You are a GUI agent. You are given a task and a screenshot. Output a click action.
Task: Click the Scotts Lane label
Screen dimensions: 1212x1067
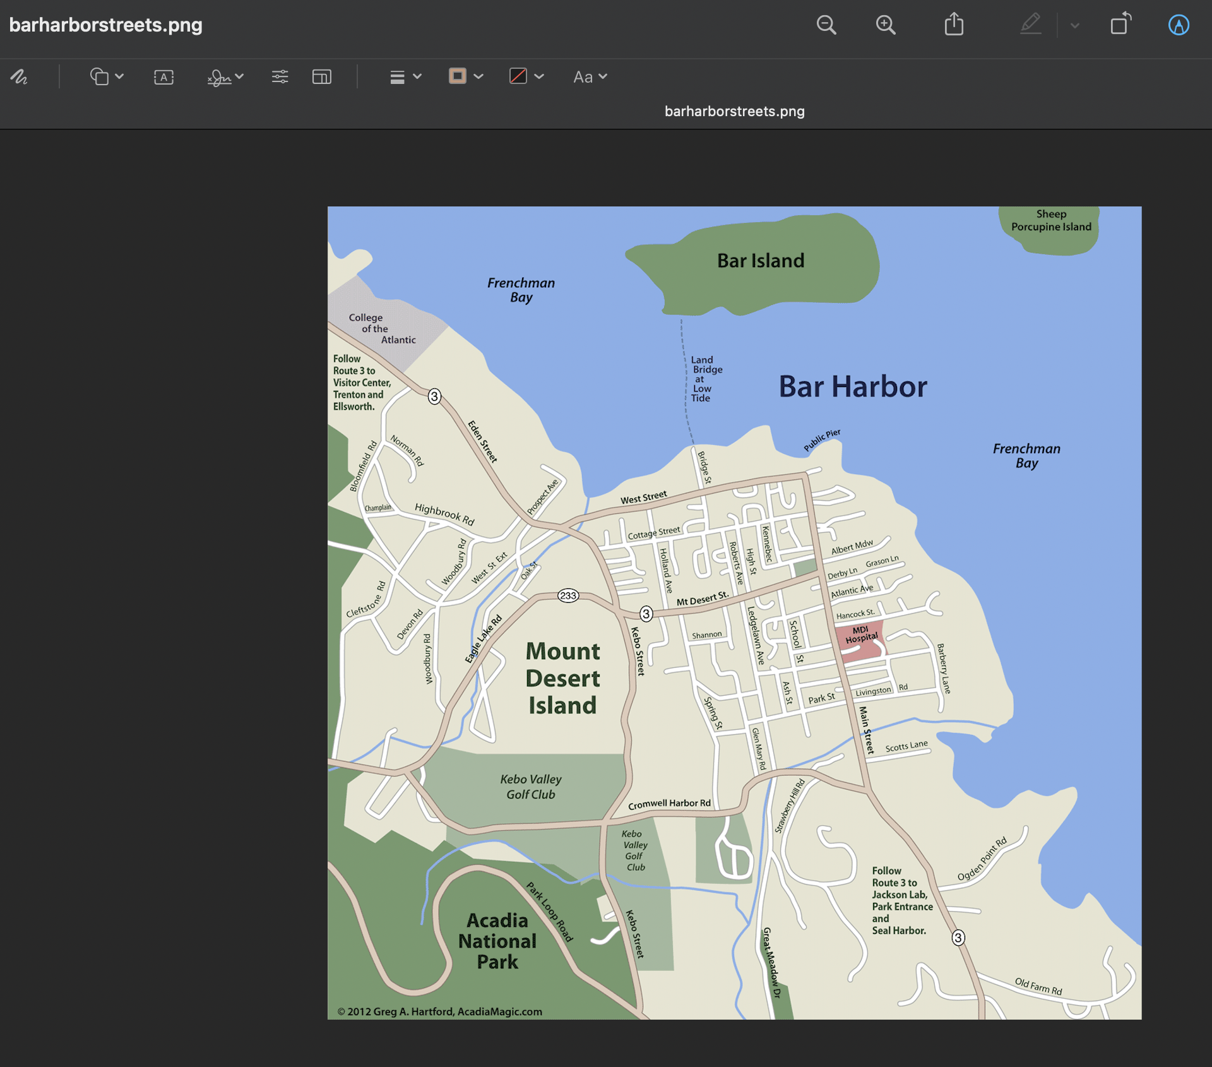pyautogui.click(x=906, y=746)
